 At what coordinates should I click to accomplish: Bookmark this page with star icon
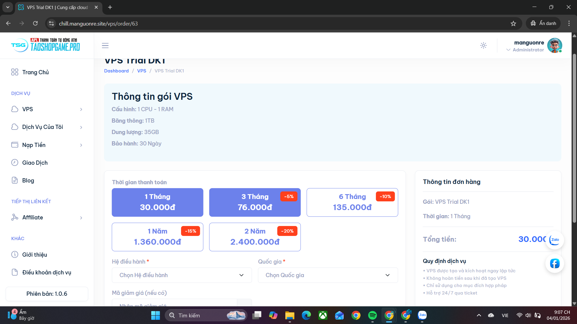pyautogui.click(x=513, y=23)
